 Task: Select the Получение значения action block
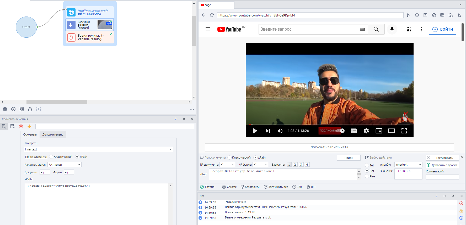90,25
